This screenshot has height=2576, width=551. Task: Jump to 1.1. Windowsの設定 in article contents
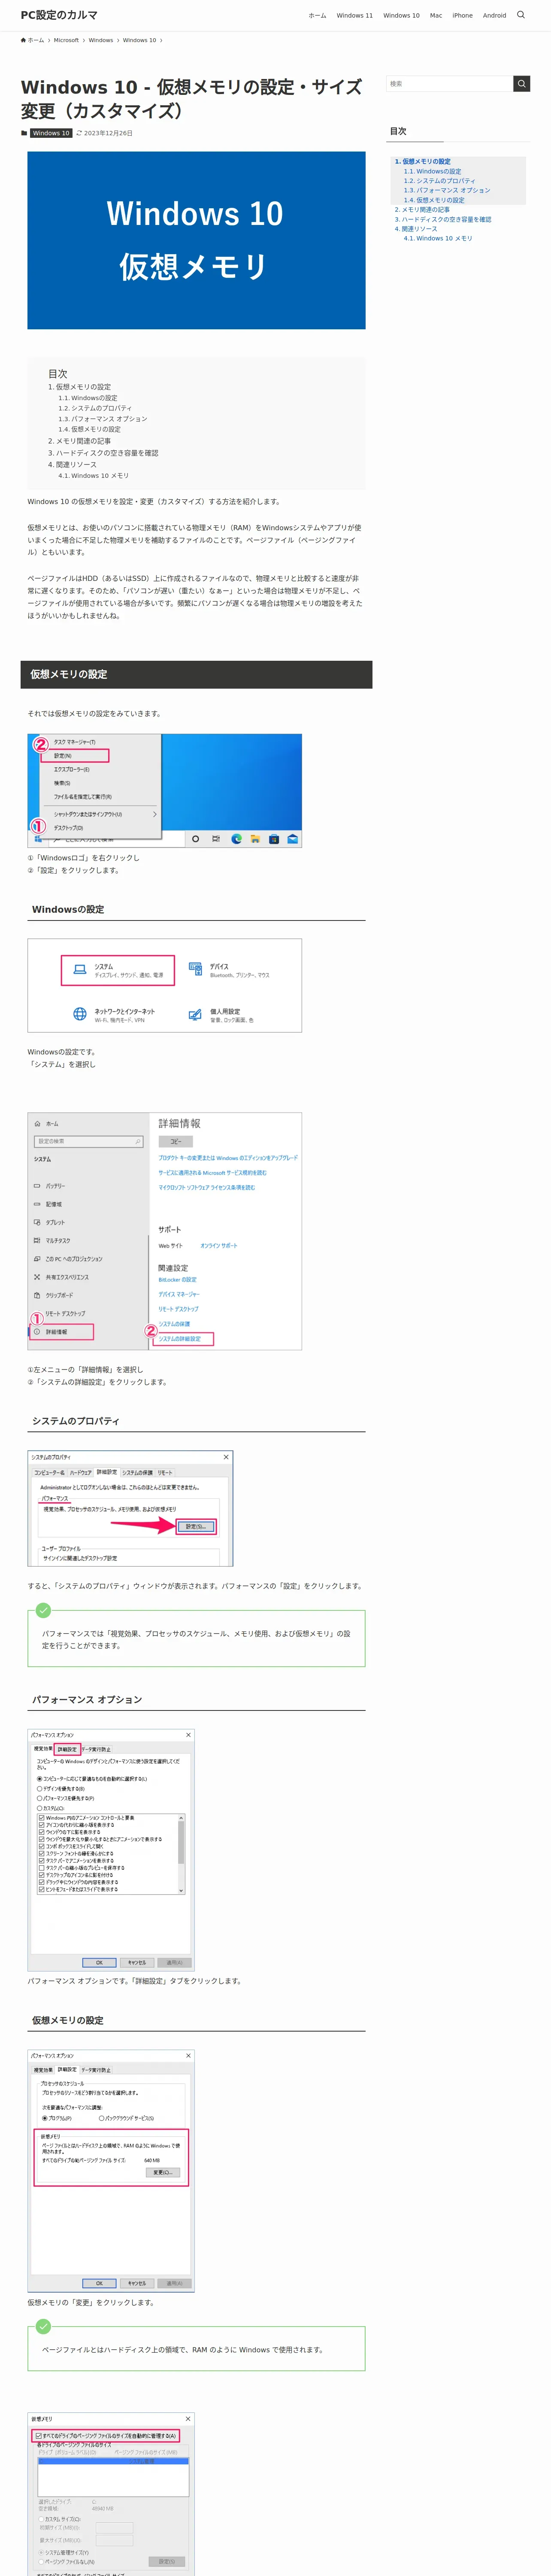pos(87,398)
